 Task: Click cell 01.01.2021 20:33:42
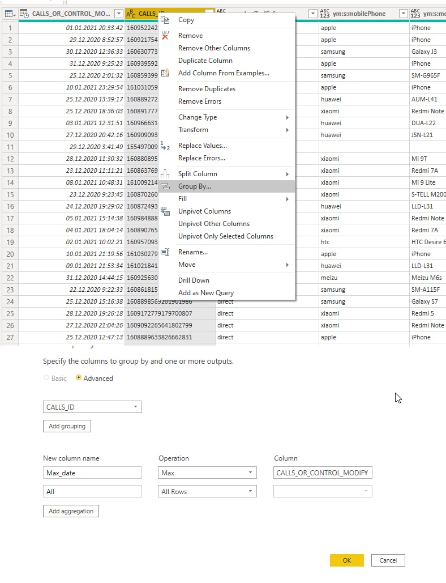click(72, 28)
